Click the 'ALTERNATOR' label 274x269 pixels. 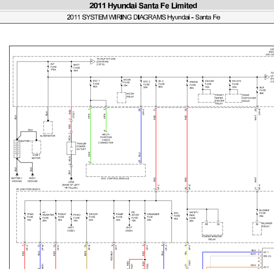47,136
